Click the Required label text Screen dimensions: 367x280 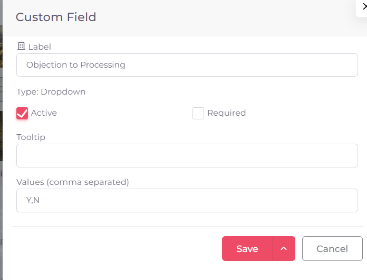point(226,113)
